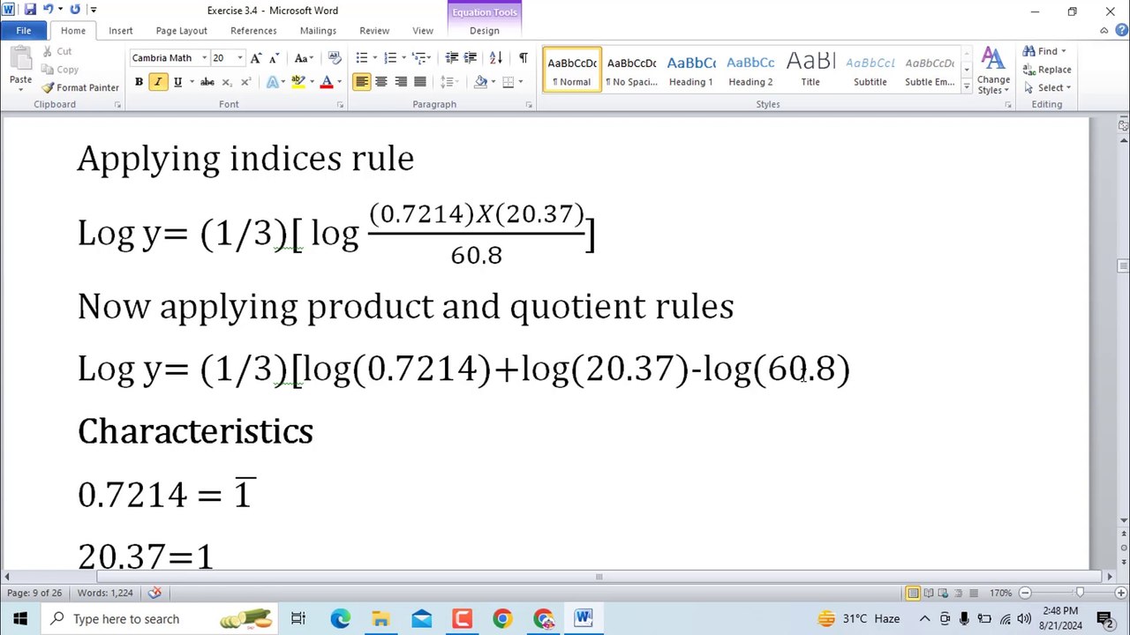Viewport: 1130px width, 635px height.
Task: Click the Sort A-Z icon
Action: [x=496, y=58]
